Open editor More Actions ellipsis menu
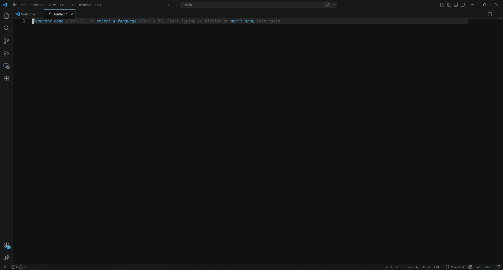Image resolution: width=503 pixels, height=270 pixels. (x=497, y=14)
